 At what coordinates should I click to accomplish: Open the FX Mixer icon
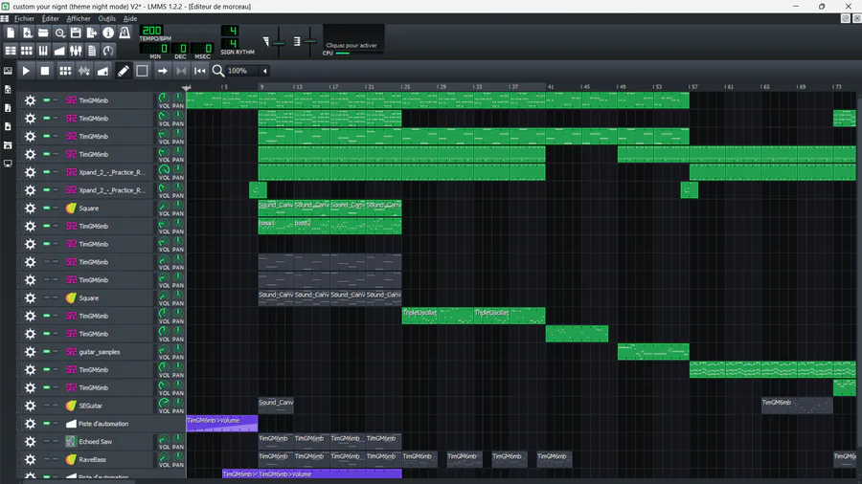[x=76, y=51]
